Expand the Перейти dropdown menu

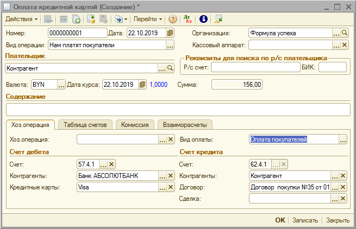point(148,19)
